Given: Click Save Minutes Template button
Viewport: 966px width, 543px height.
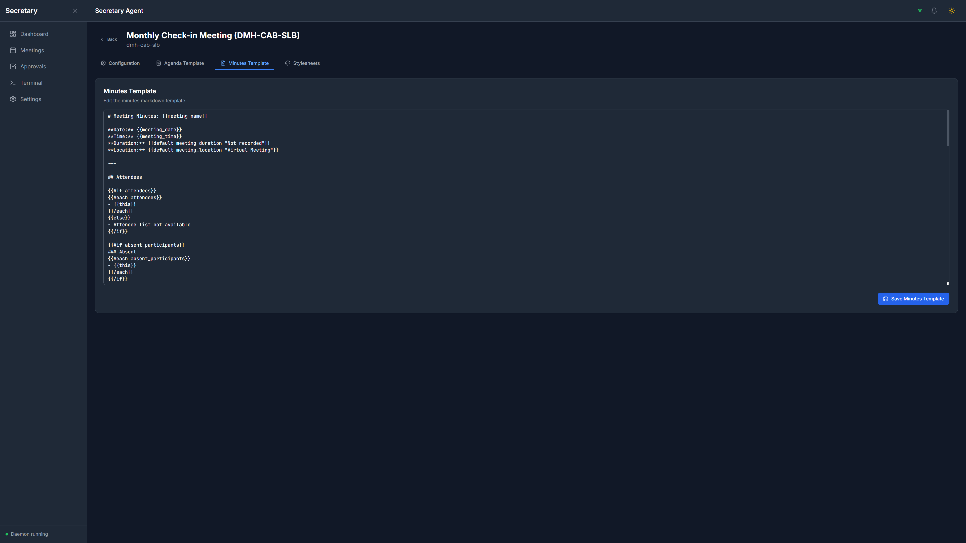Looking at the screenshot, I should pos(913,299).
